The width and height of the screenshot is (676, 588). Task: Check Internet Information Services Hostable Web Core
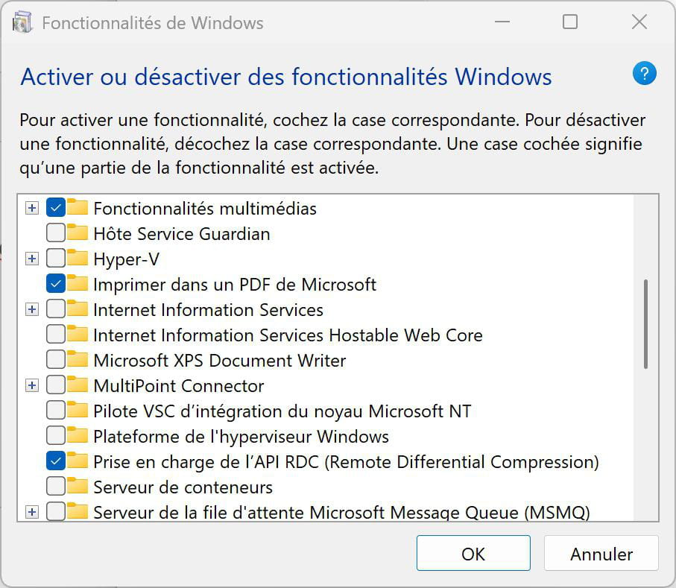pos(56,335)
